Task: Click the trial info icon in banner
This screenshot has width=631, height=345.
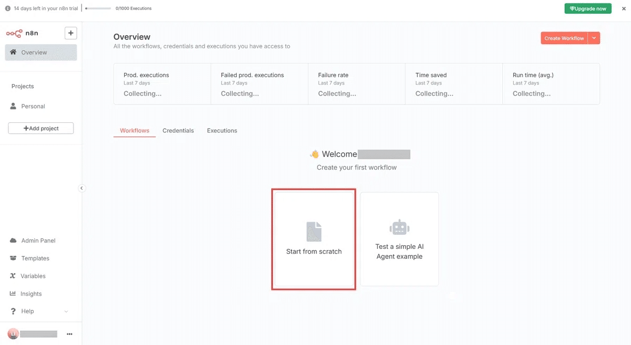Action: tap(8, 8)
